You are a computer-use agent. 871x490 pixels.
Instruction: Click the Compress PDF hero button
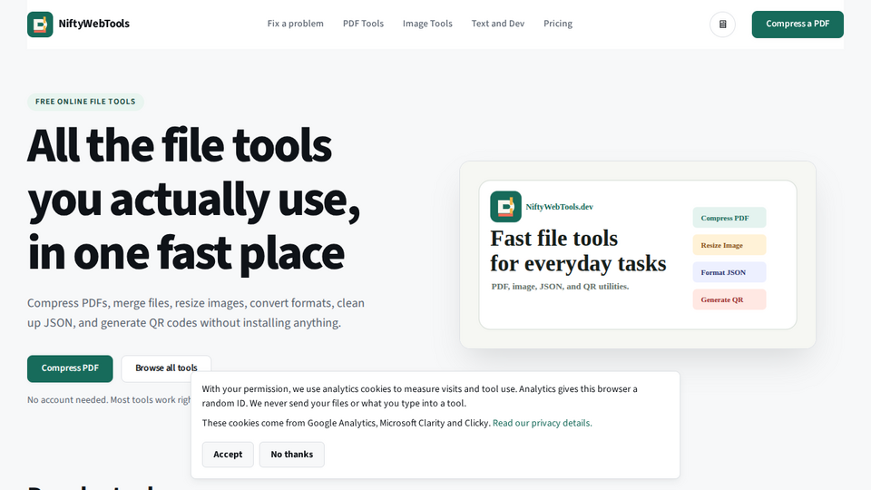tap(70, 368)
